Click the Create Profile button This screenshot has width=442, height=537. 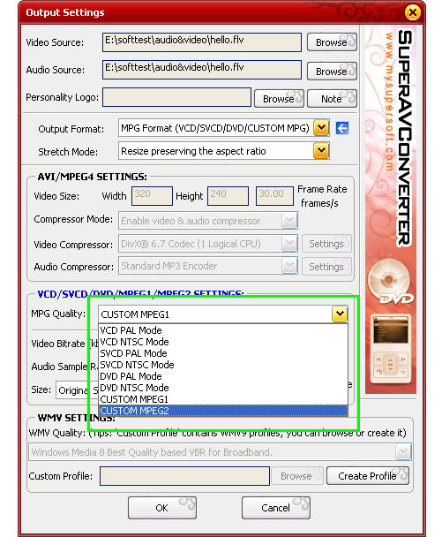click(x=367, y=476)
